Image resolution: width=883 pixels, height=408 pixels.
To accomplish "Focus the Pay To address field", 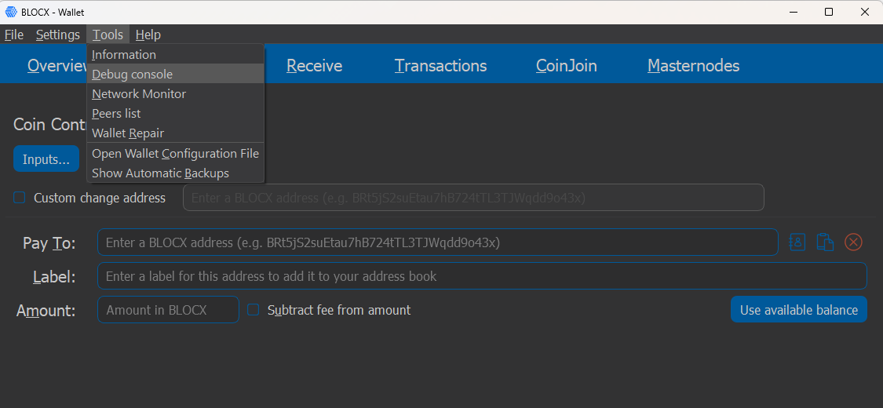I will coord(437,242).
